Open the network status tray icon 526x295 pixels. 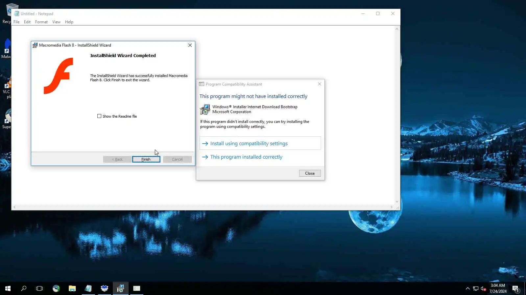click(x=476, y=288)
